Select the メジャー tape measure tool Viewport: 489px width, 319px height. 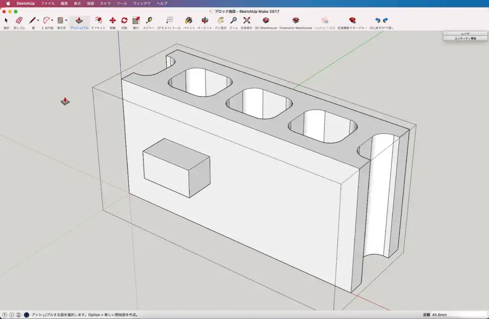click(x=149, y=21)
